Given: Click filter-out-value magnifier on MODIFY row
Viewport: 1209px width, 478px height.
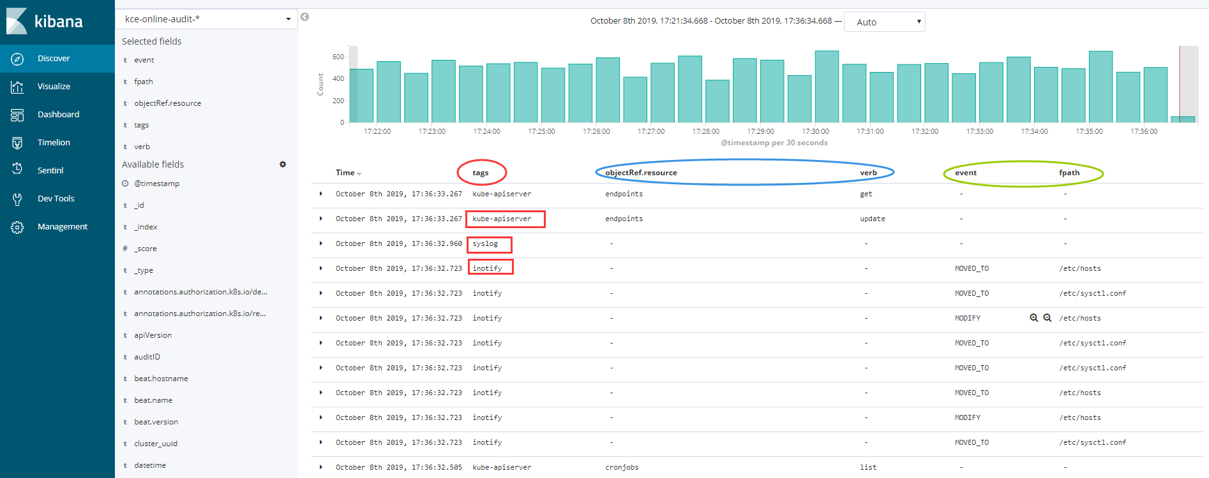Looking at the screenshot, I should click(1048, 318).
